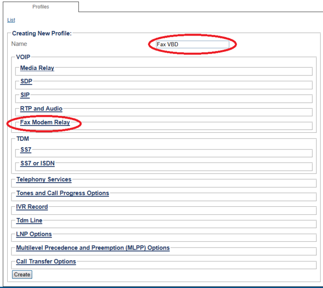
Task: Expand the SS7 section under TDM
Action: pos(25,150)
